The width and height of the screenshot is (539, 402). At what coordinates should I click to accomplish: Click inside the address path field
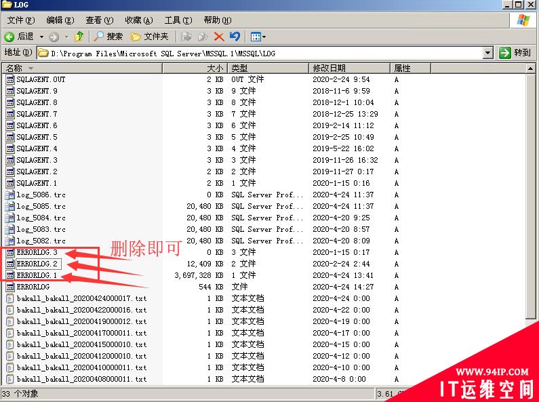pos(260,54)
